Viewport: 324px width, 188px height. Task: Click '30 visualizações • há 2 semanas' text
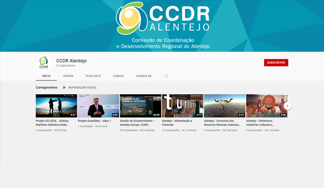pyautogui.click(x=137, y=130)
